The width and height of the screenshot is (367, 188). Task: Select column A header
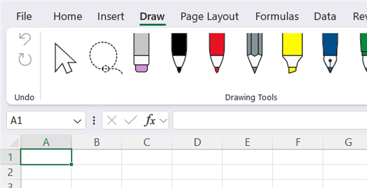(46, 142)
